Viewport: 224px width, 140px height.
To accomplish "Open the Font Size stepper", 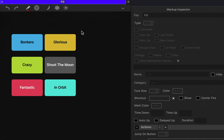I will pyautogui.click(x=154, y=91).
